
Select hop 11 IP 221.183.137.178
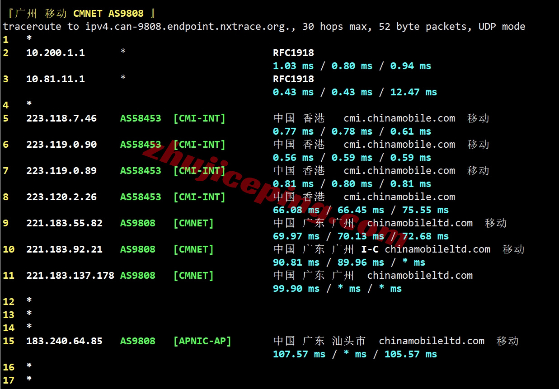(70, 276)
